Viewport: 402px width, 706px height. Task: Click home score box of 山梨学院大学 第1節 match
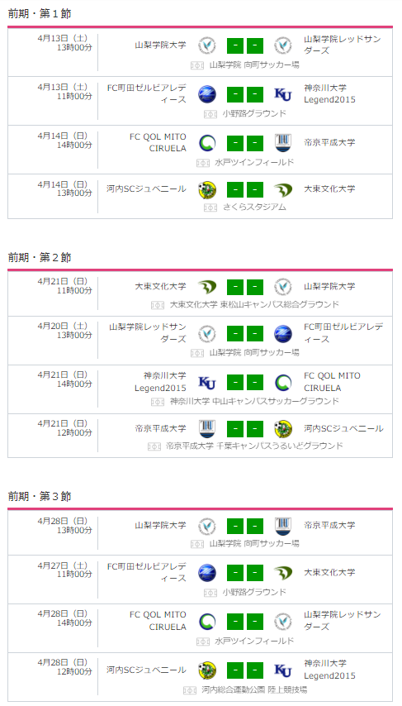(x=235, y=46)
